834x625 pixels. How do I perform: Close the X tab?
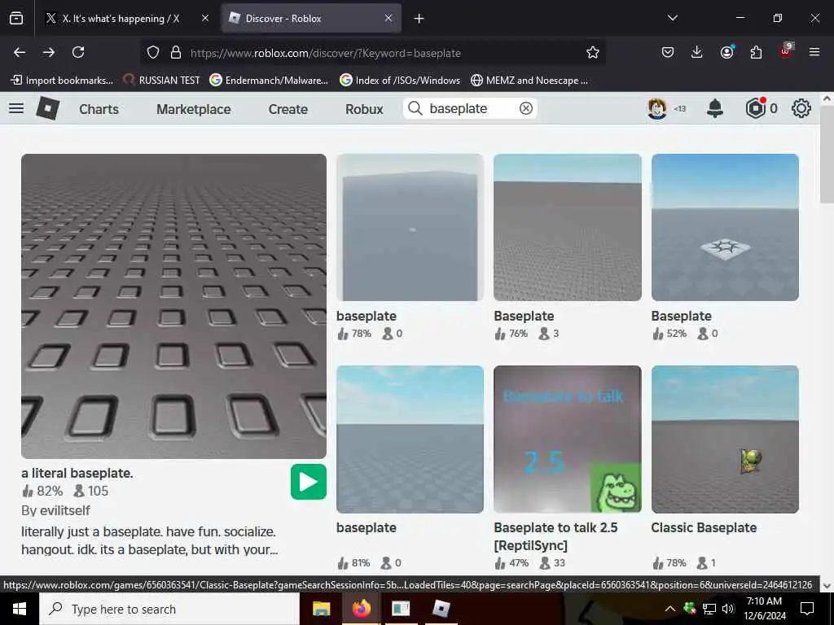coord(205,18)
